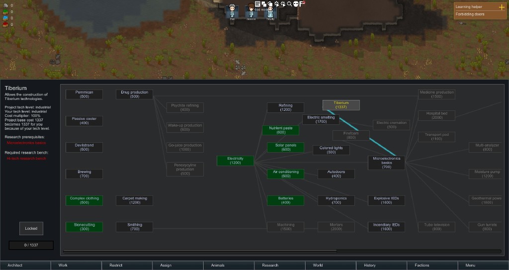Select the Solar panels research node
This screenshot has width=509, height=270.
tap(286, 147)
